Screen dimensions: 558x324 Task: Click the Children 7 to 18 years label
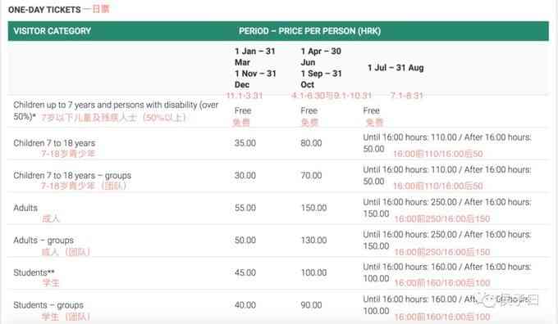pos(54,143)
